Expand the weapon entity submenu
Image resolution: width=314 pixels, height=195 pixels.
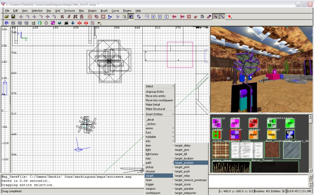[160, 189]
